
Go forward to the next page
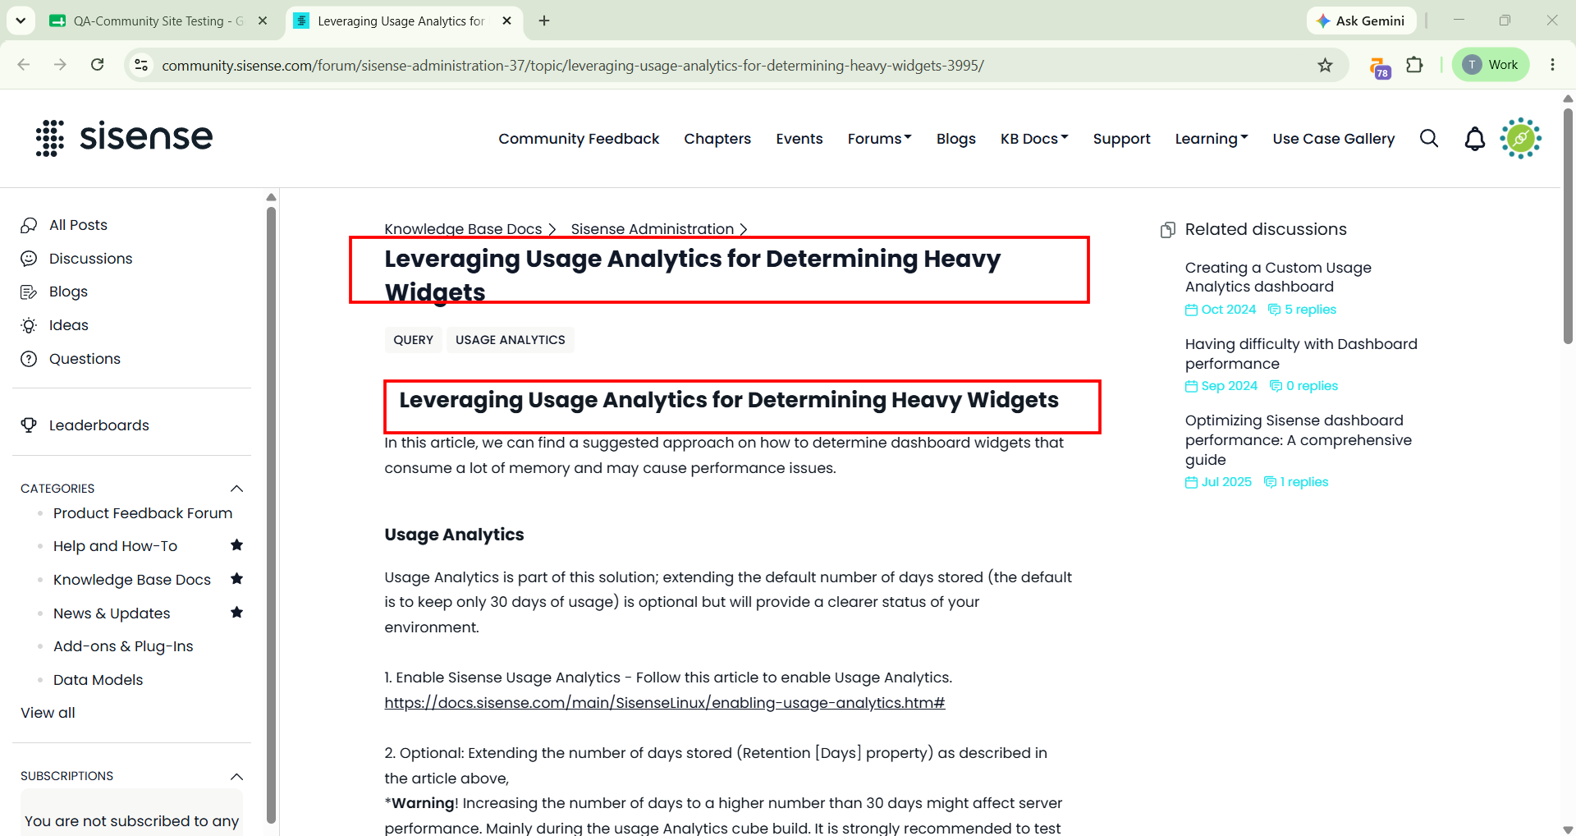tap(61, 65)
